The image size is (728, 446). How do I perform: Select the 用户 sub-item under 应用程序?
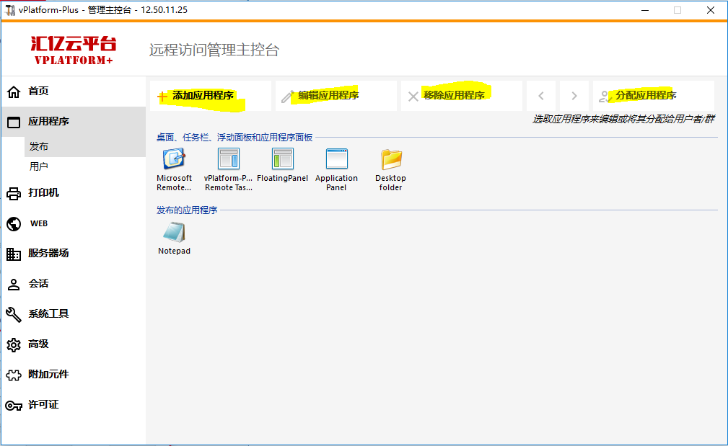(x=39, y=166)
